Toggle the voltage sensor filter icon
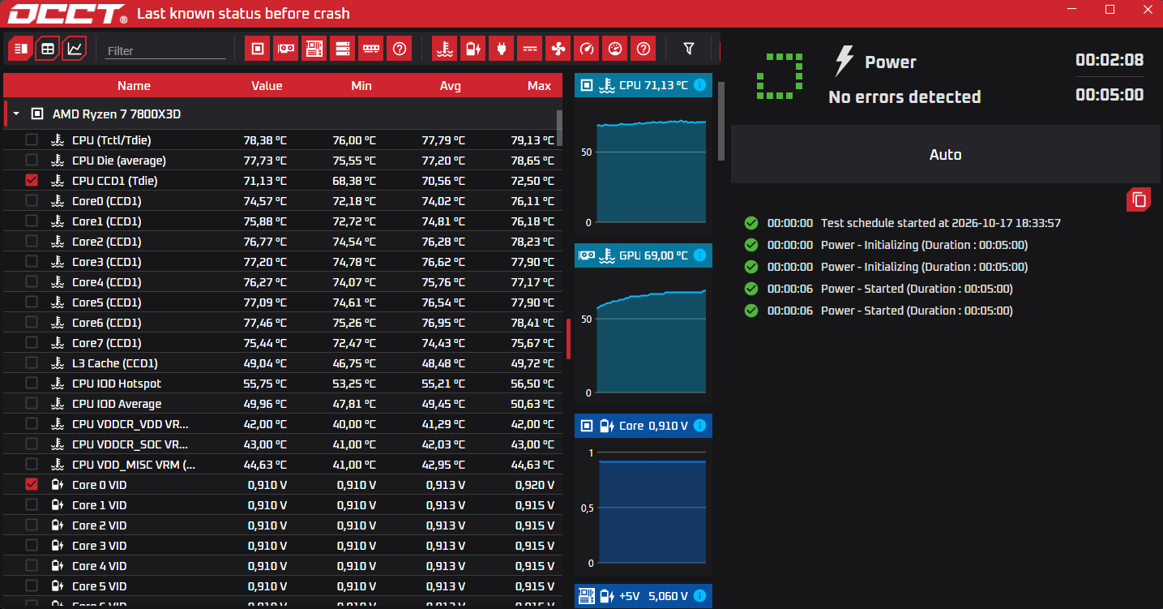Viewport: 1163px width, 609px height. click(472, 49)
